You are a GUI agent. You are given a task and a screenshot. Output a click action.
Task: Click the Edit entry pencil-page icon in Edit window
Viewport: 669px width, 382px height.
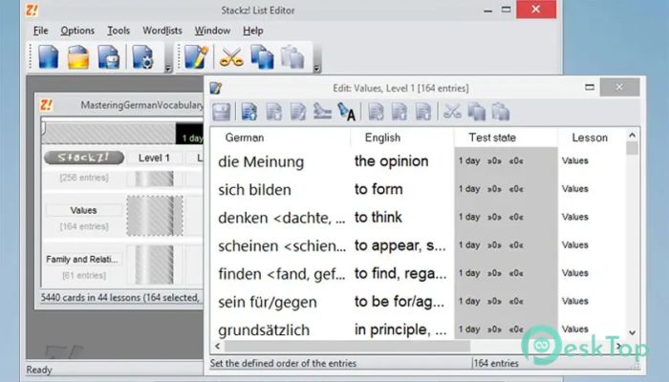tap(298, 112)
